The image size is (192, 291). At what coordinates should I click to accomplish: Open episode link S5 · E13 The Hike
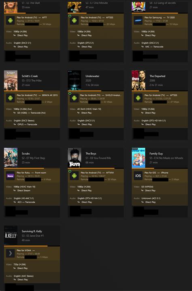coord(32,81)
